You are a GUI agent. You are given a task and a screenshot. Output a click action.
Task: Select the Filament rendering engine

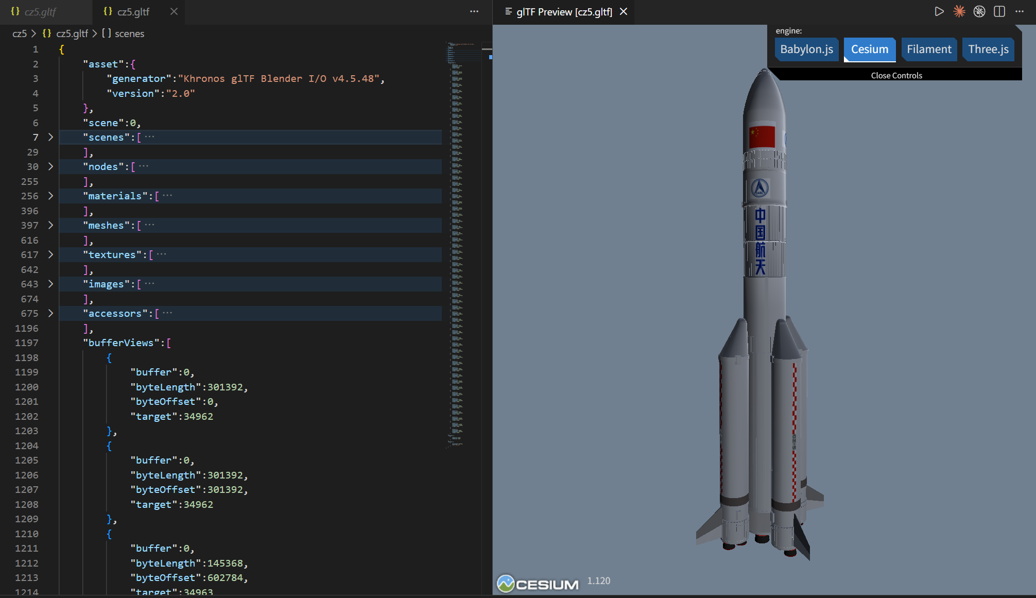point(929,49)
